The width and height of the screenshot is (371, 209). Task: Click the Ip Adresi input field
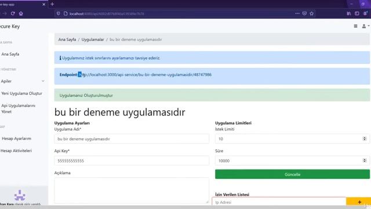pyautogui.click(x=279, y=202)
